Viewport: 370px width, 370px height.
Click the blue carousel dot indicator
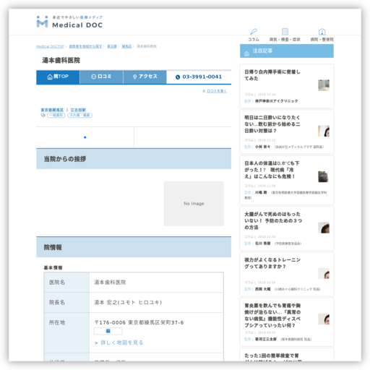click(85, 137)
